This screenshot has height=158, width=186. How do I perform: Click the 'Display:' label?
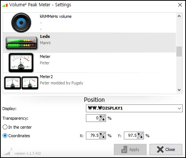(x=9, y=109)
